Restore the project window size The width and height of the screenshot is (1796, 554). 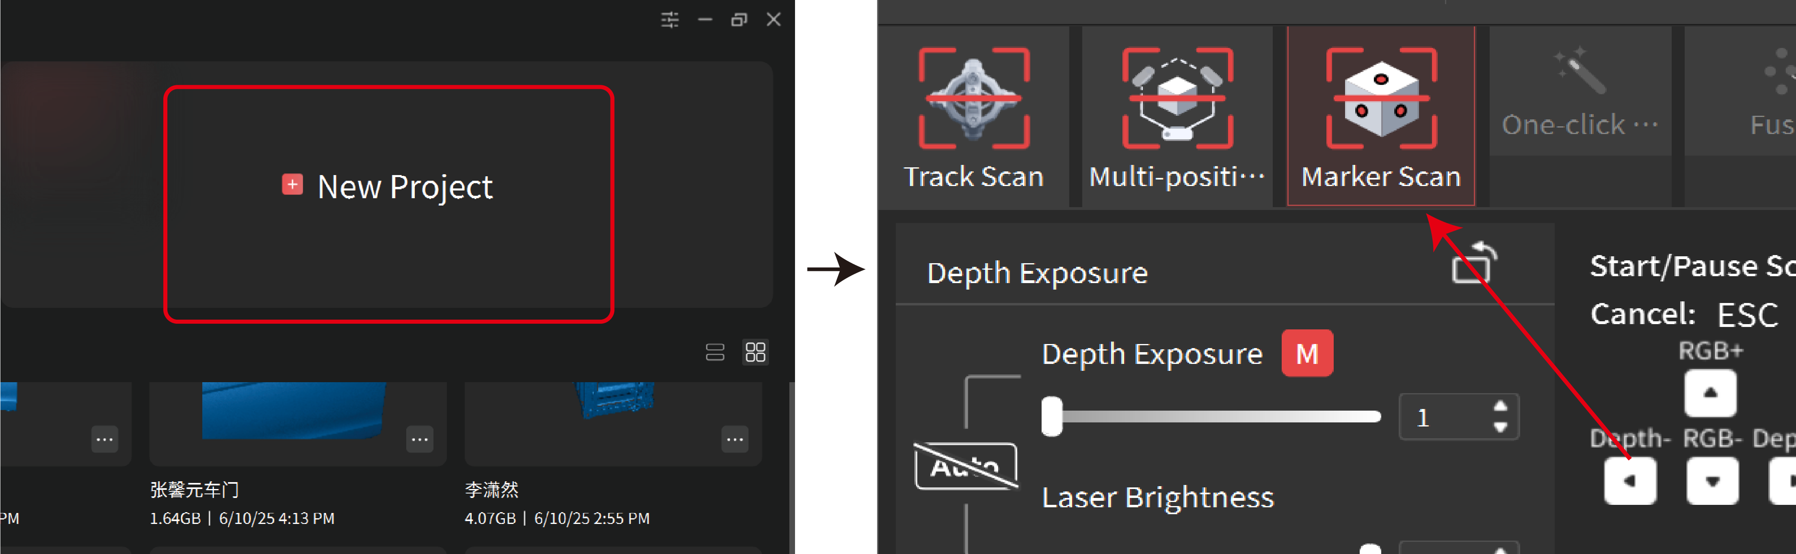(739, 19)
